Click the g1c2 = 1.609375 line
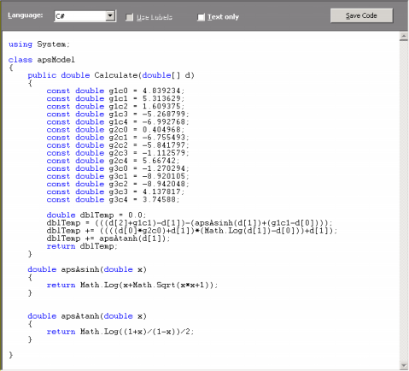The width and height of the screenshot is (409, 371). [x=115, y=106]
